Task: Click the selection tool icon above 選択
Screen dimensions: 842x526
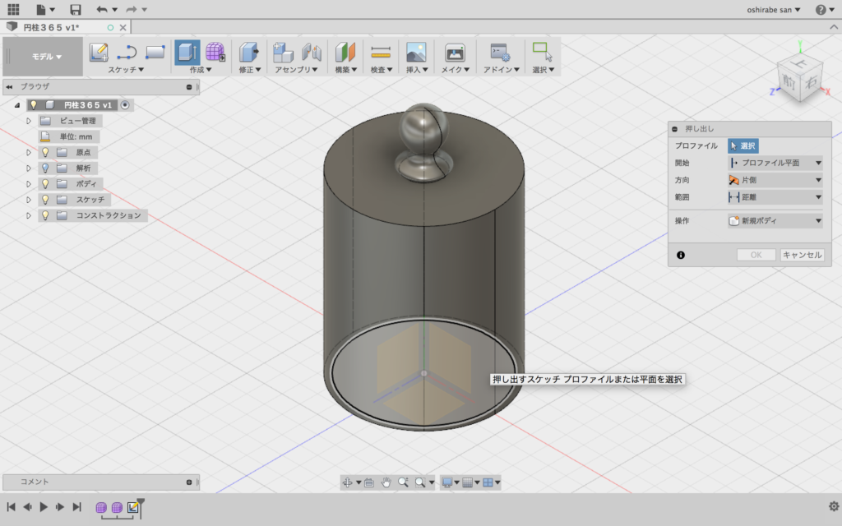Action: tap(542, 52)
